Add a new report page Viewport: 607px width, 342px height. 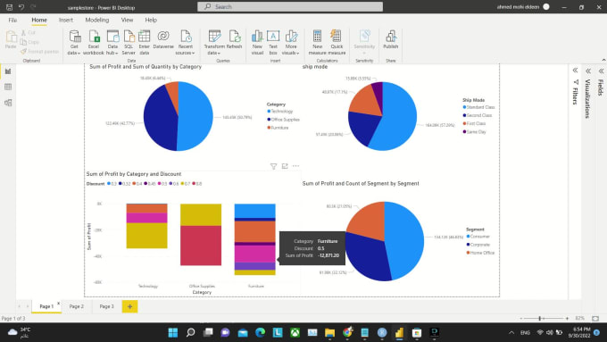pyautogui.click(x=129, y=306)
